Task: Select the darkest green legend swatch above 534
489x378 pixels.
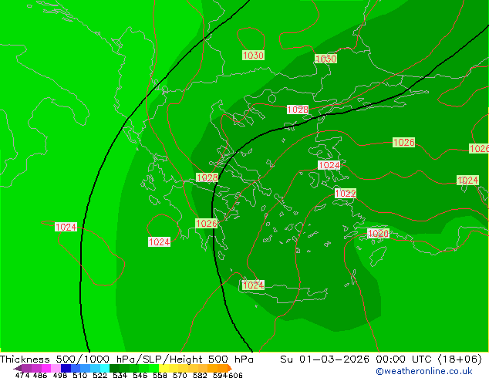Action: (114, 368)
